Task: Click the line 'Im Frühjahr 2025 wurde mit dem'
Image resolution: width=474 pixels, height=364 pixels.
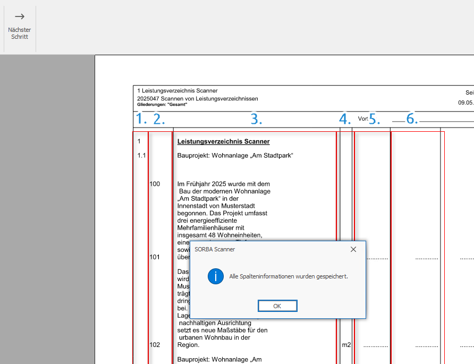Action: [x=223, y=184]
